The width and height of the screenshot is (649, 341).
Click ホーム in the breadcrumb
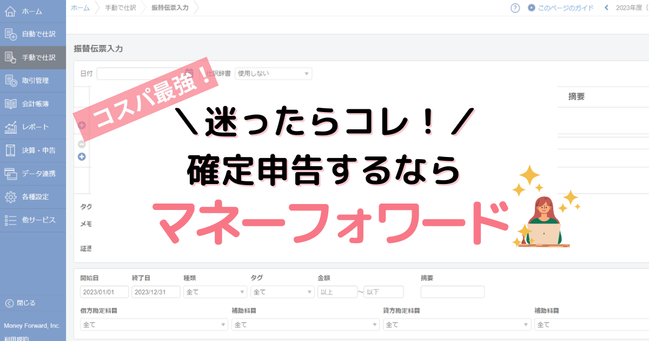81,8
